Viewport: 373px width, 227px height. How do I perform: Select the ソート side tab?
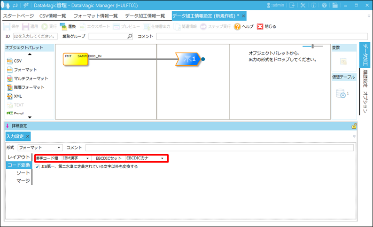23,173
